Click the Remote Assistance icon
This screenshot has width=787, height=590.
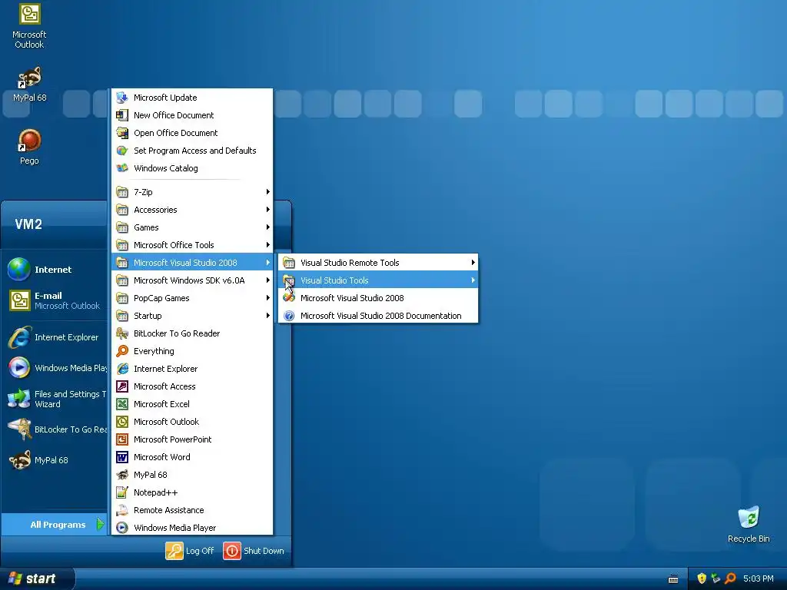(122, 510)
